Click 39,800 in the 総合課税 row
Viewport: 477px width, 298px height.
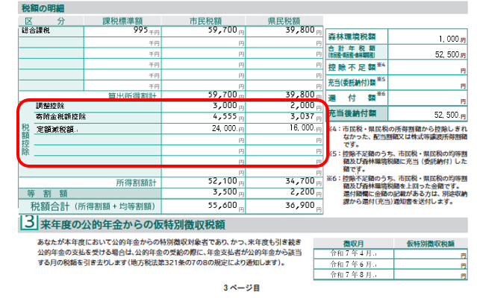[x=300, y=30]
